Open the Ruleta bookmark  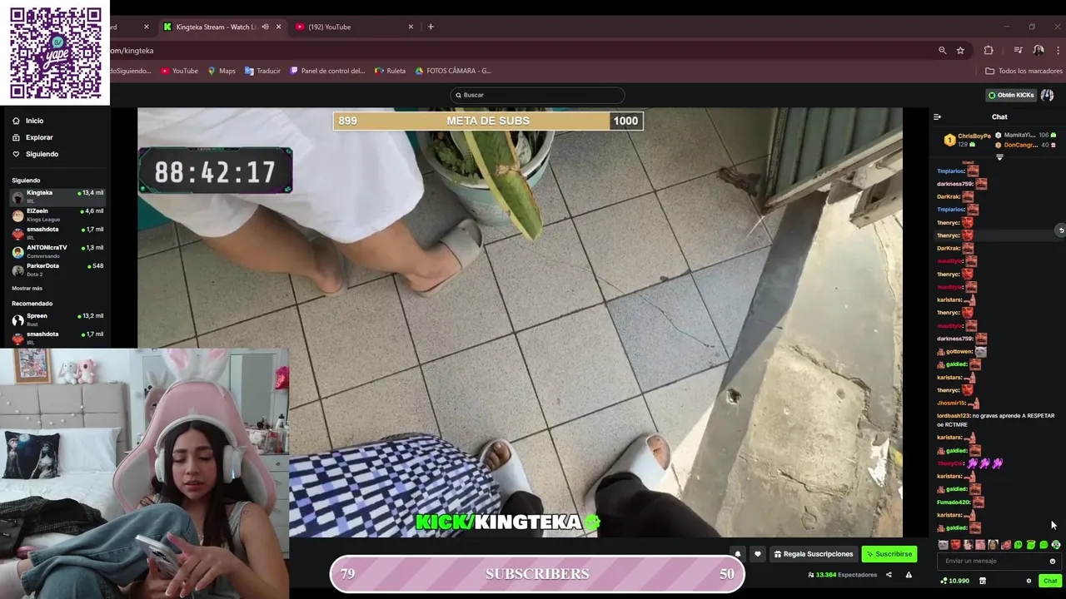coord(390,71)
